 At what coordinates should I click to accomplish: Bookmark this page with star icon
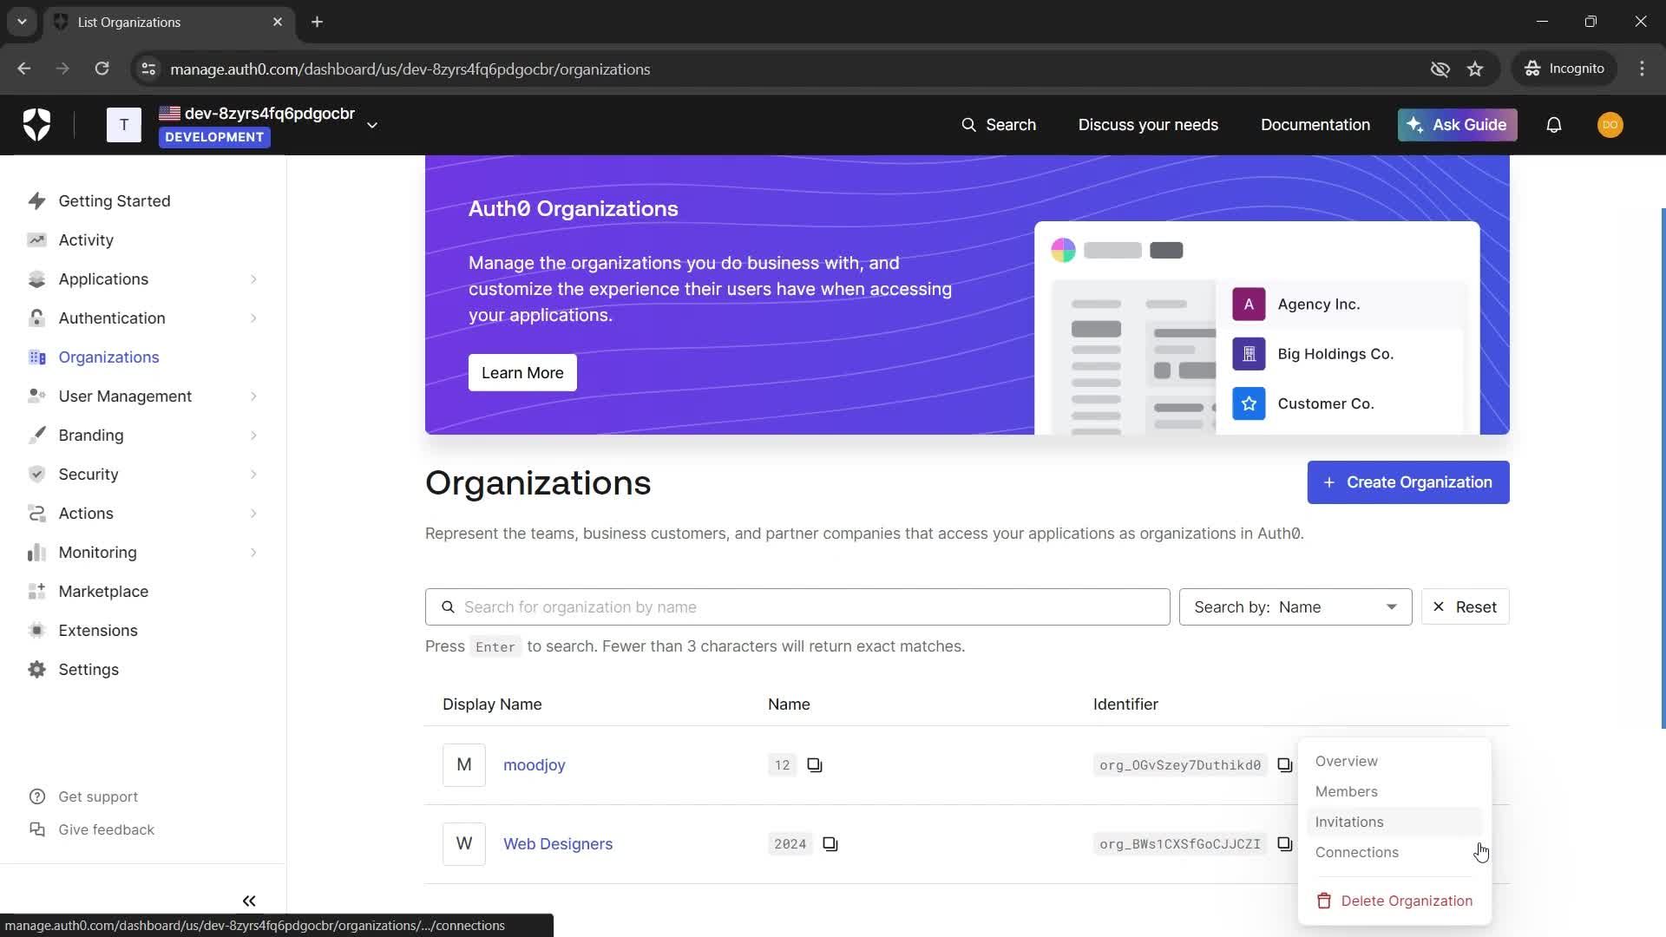click(x=1475, y=69)
